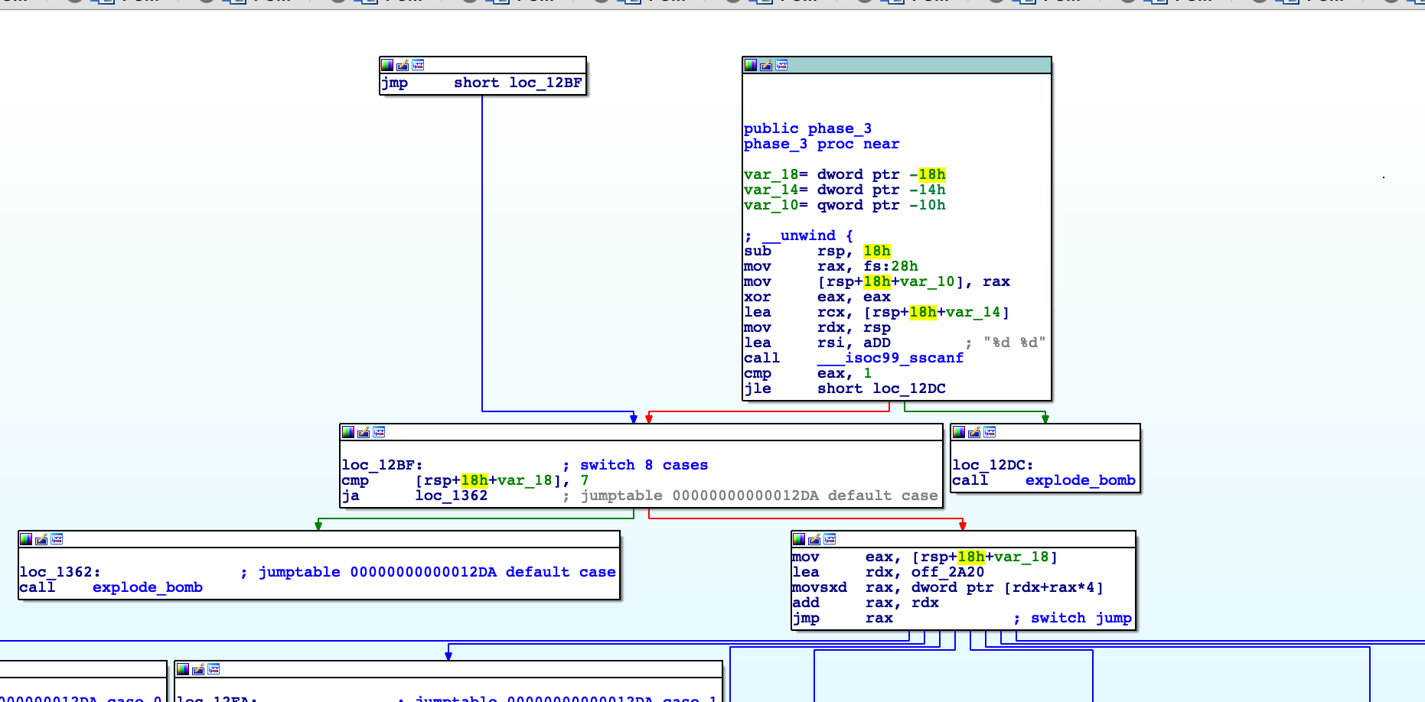Click loc_1362 operand in the ja instruction
The height and width of the screenshot is (702, 1425).
point(451,496)
